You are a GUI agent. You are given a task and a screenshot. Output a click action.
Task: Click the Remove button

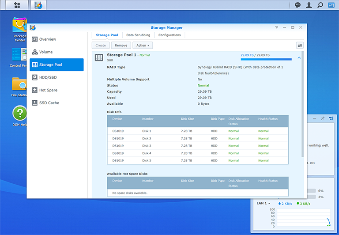121,45
